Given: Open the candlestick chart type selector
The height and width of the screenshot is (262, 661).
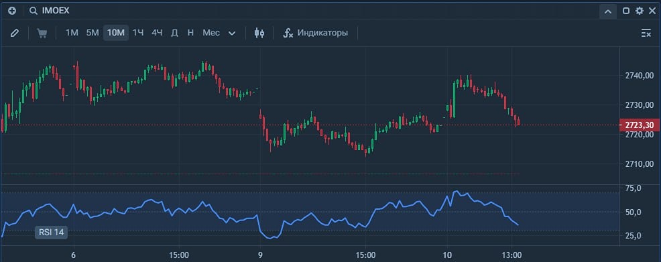Looking at the screenshot, I should pos(259,33).
